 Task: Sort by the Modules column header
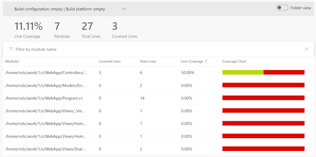(12, 61)
